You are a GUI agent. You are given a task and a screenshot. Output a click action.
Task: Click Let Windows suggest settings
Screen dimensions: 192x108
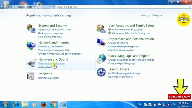click(124, 73)
